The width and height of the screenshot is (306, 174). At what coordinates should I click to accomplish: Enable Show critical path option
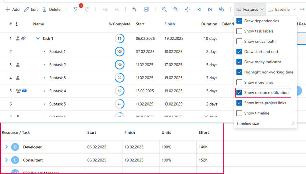[x=239, y=42]
